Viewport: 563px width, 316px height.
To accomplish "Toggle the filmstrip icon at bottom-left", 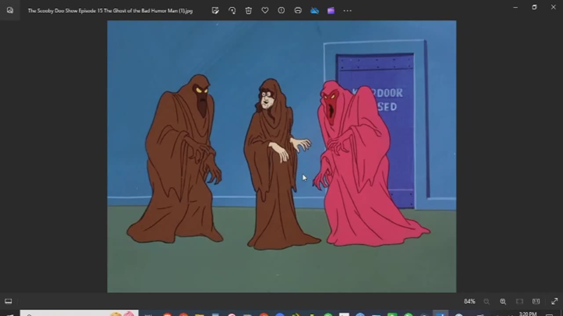I will point(8,302).
